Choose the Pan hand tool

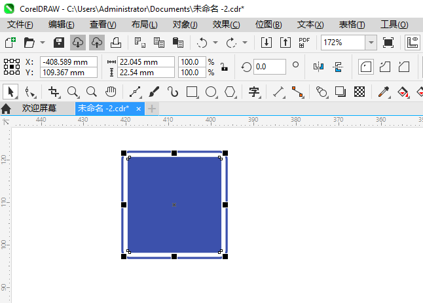[x=111, y=92]
